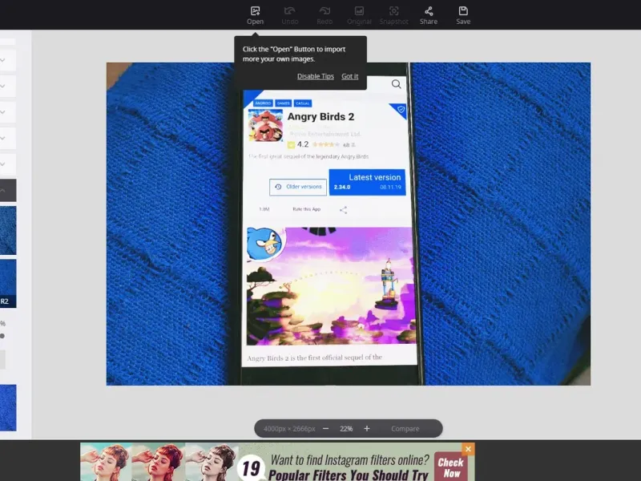
Task: Select the bottom filter thumbnail in sidebar
Action: (x=8, y=407)
